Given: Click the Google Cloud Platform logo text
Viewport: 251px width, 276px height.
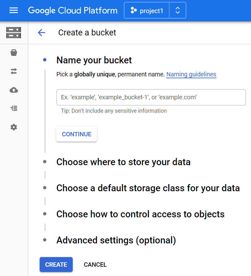Looking at the screenshot, I should (73, 11).
